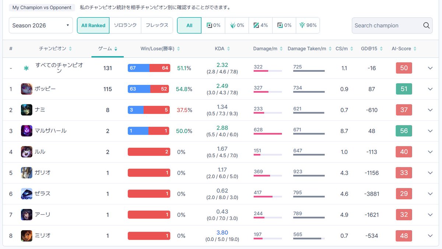Image resolution: width=442 pixels, height=249 pixels.
Task: Expand the ナミ row details
Action: 430,110
